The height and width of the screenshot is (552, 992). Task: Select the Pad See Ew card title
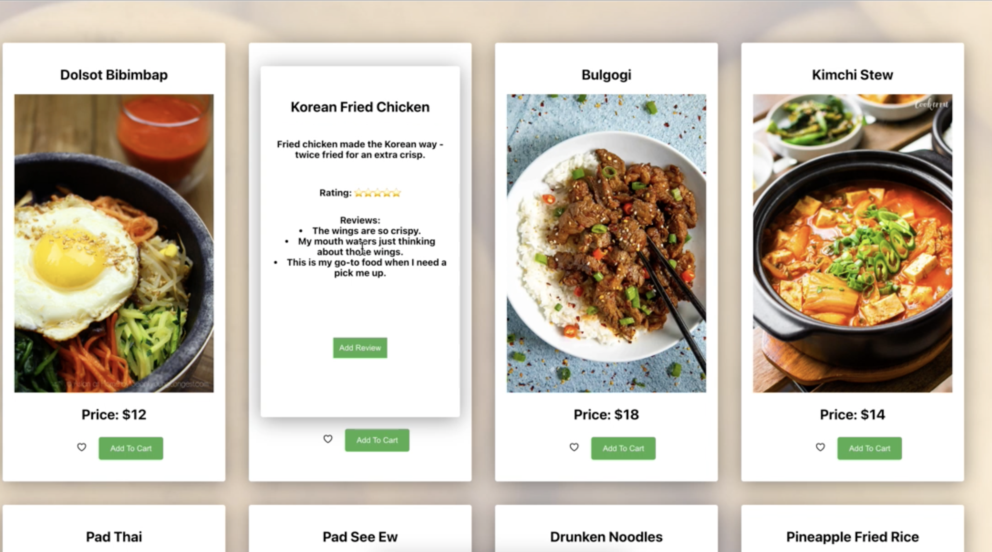[360, 536]
